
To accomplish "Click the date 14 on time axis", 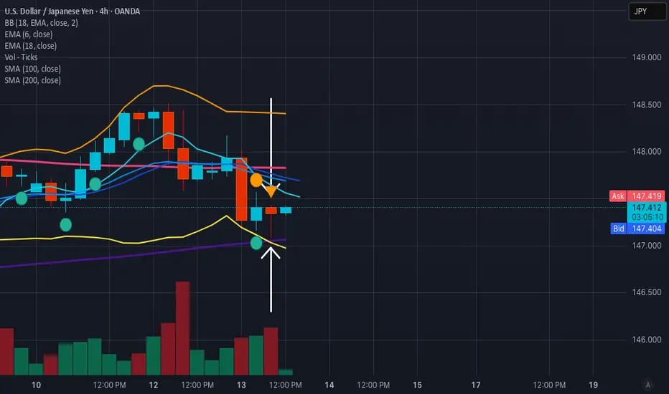I will pos(329,385).
